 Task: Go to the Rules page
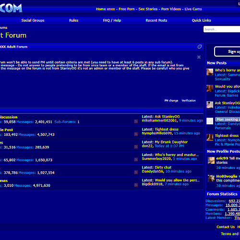click(x=74, y=20)
